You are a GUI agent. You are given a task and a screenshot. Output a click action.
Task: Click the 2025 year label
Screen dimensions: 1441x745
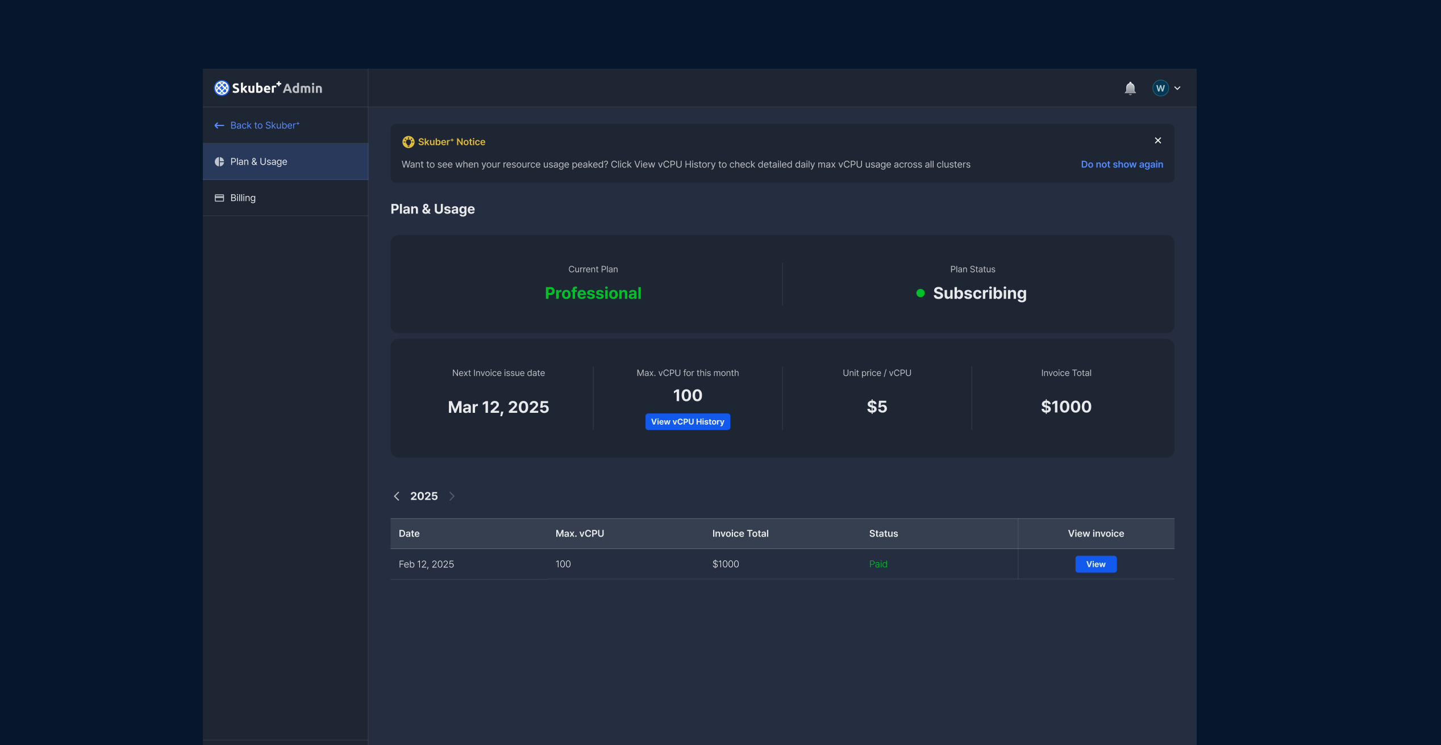424,496
